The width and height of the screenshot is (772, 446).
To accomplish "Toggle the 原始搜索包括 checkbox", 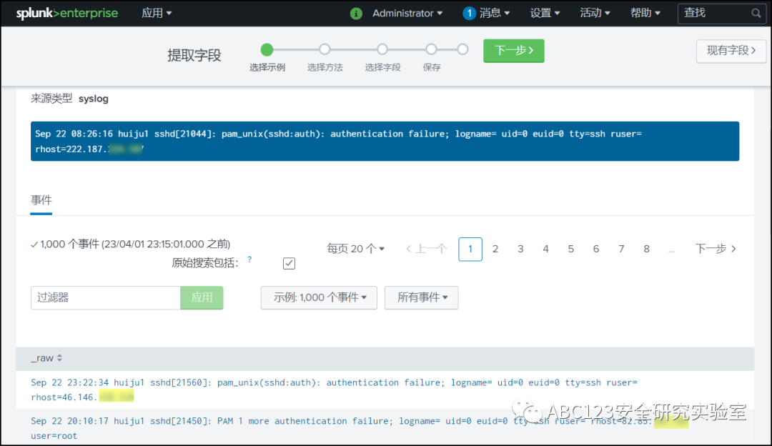I will (289, 263).
